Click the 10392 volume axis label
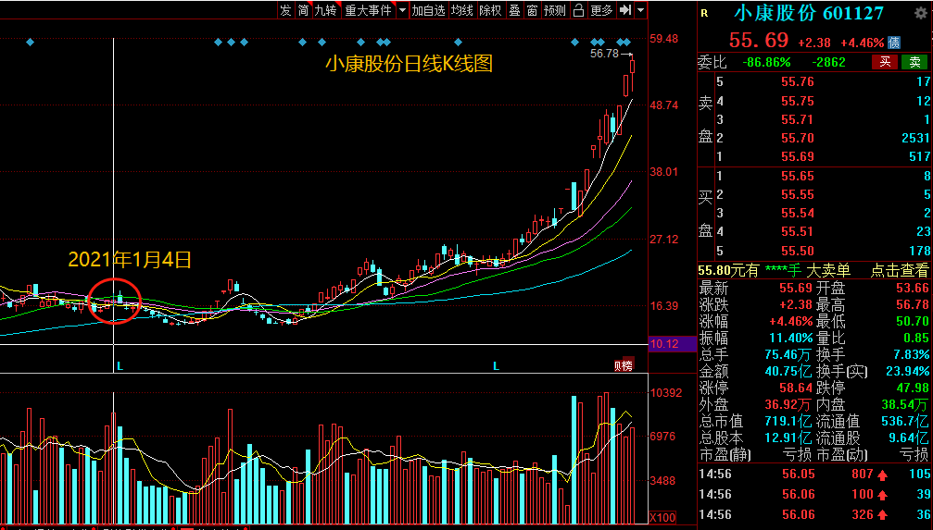933x530 pixels. pos(666,393)
